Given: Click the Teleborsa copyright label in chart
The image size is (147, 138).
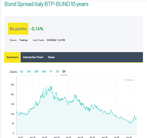Looking at the screenshot, I should 129,80.
